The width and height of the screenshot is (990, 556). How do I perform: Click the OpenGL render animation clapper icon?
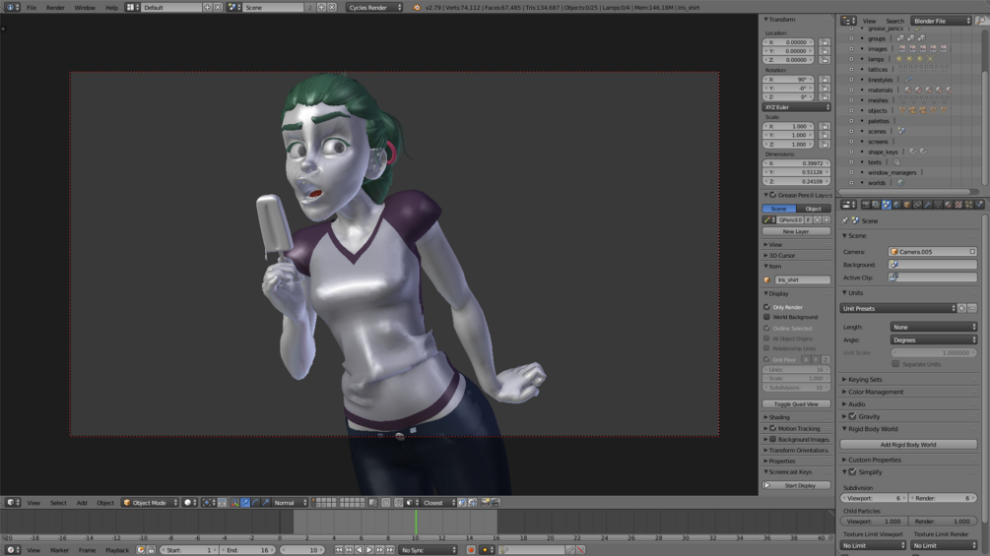click(495, 503)
